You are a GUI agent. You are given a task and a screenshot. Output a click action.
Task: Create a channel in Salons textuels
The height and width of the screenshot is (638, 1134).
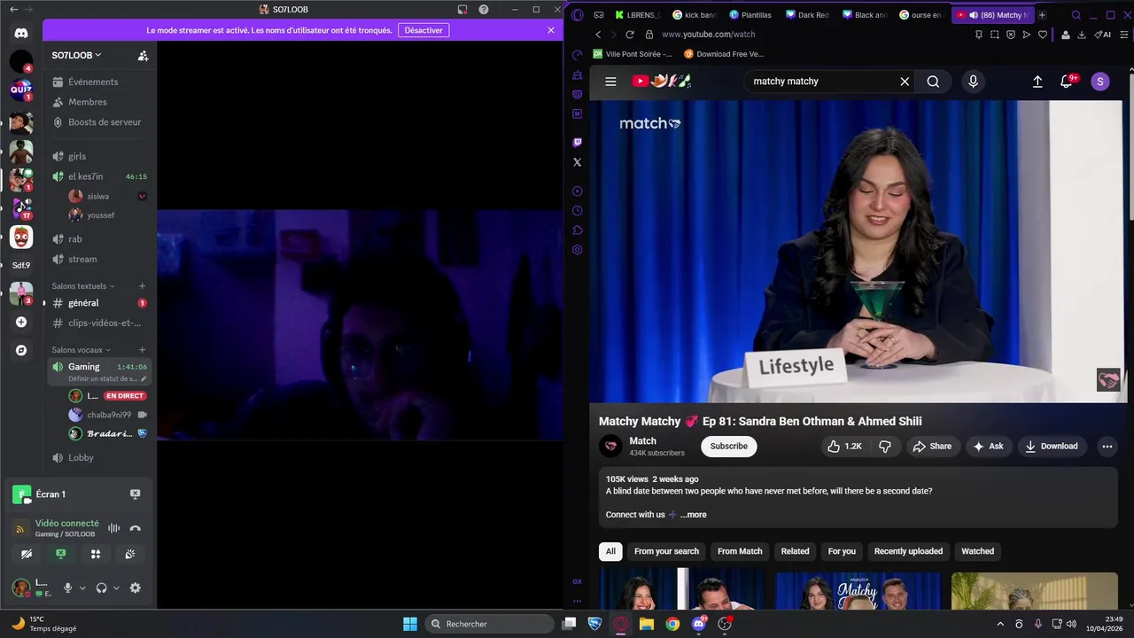(x=142, y=286)
